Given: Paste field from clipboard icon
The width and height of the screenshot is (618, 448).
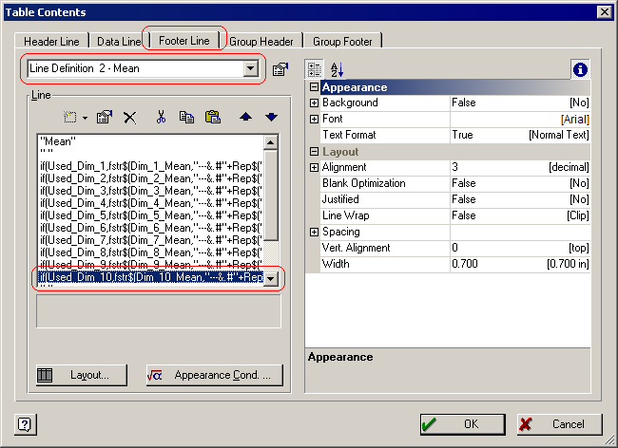Looking at the screenshot, I should 212,117.
